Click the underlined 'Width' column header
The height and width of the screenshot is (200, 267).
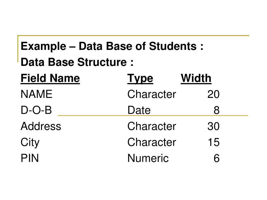[196, 78]
